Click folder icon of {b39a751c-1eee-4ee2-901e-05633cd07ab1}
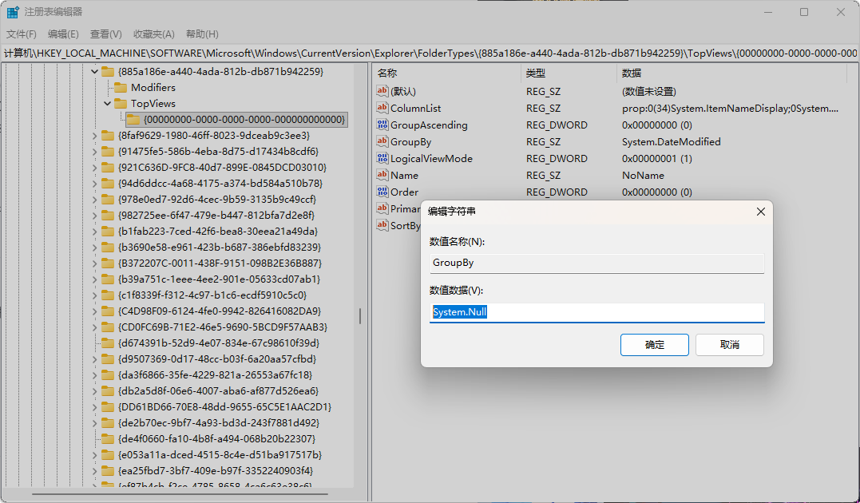Image resolution: width=860 pixels, height=503 pixels. click(108, 279)
